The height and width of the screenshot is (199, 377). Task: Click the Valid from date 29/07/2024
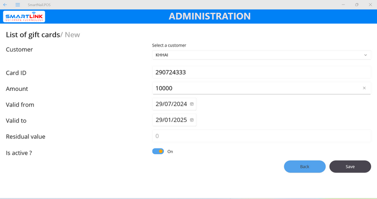click(x=171, y=104)
